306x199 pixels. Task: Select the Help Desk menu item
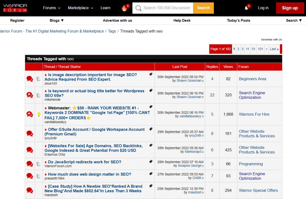pyautogui.click(x=182, y=20)
